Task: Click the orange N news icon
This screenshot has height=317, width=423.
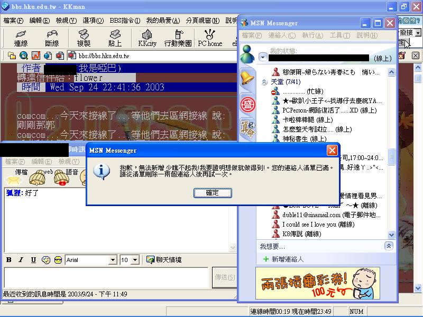Action: [36, 55]
